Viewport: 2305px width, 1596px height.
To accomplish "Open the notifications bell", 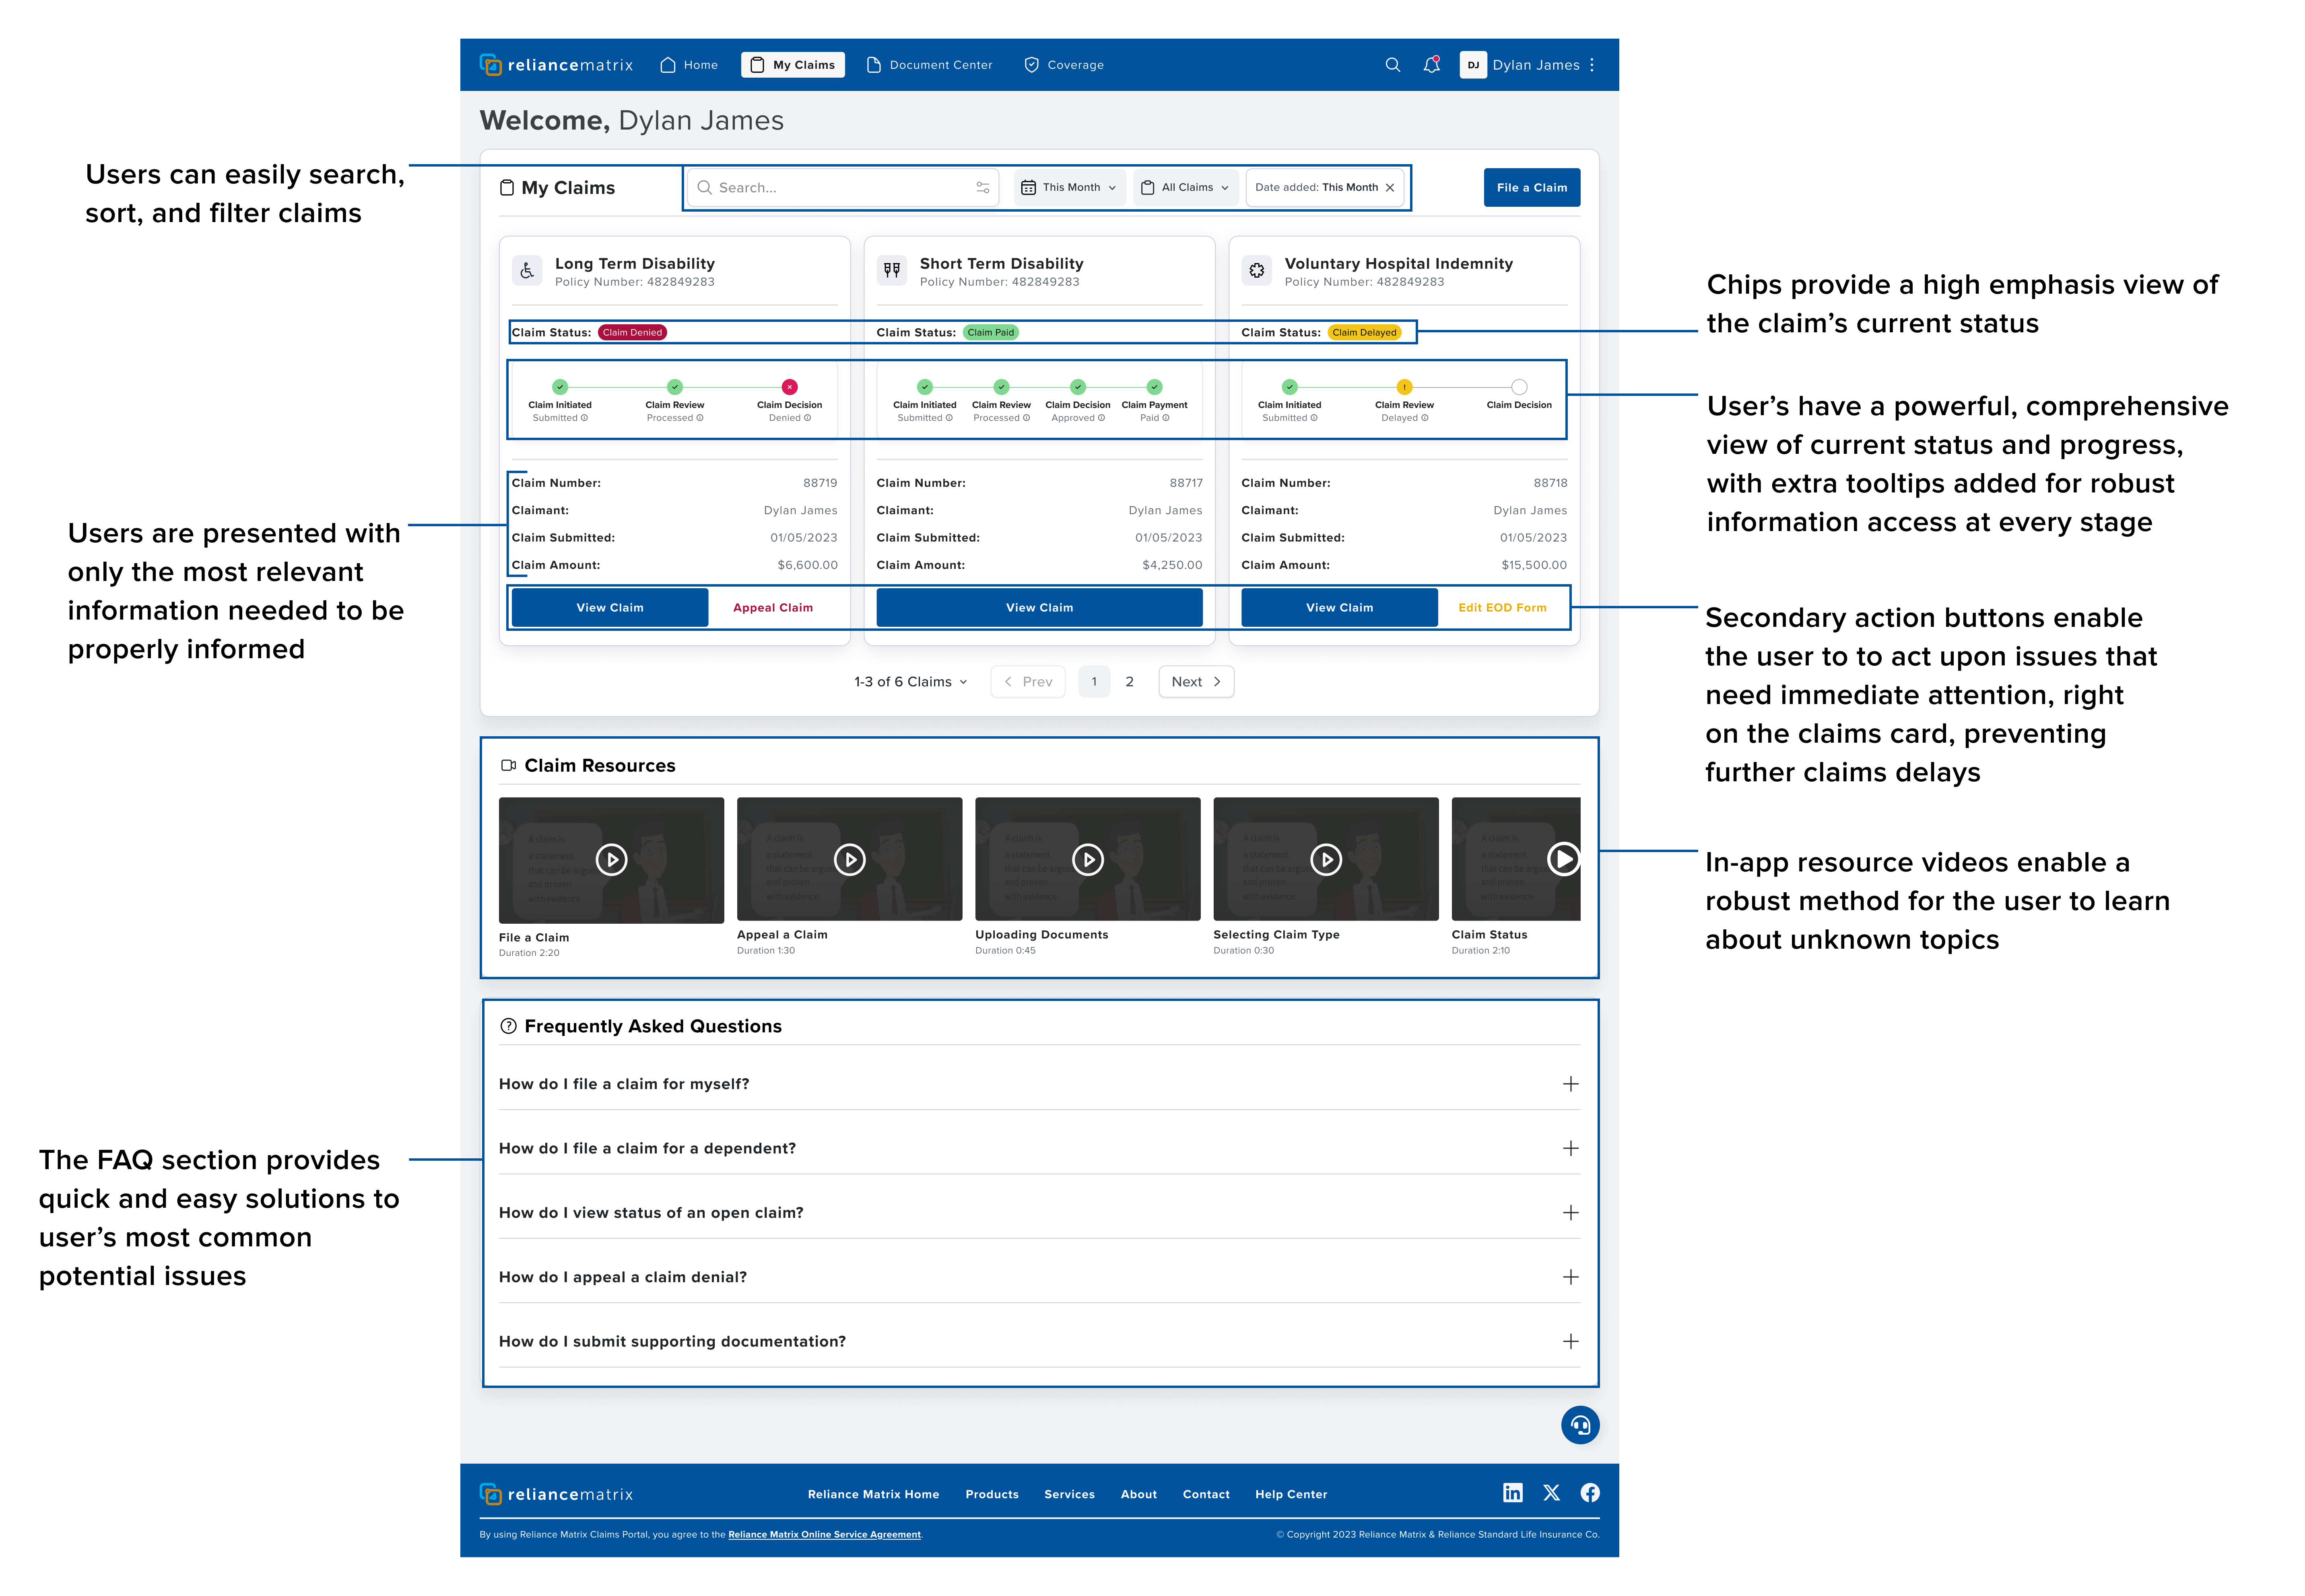I will (x=1432, y=65).
